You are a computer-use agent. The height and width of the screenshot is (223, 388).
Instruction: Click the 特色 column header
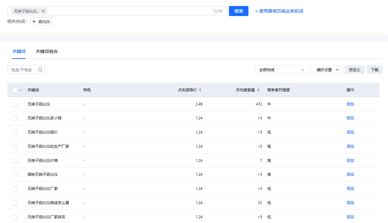coord(87,90)
